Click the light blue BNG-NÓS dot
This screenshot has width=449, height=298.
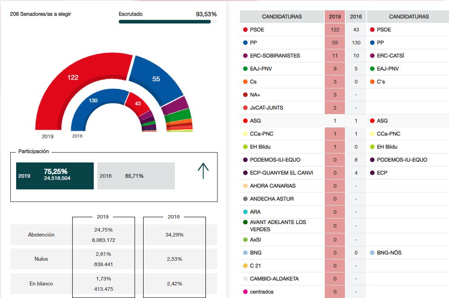(x=372, y=253)
